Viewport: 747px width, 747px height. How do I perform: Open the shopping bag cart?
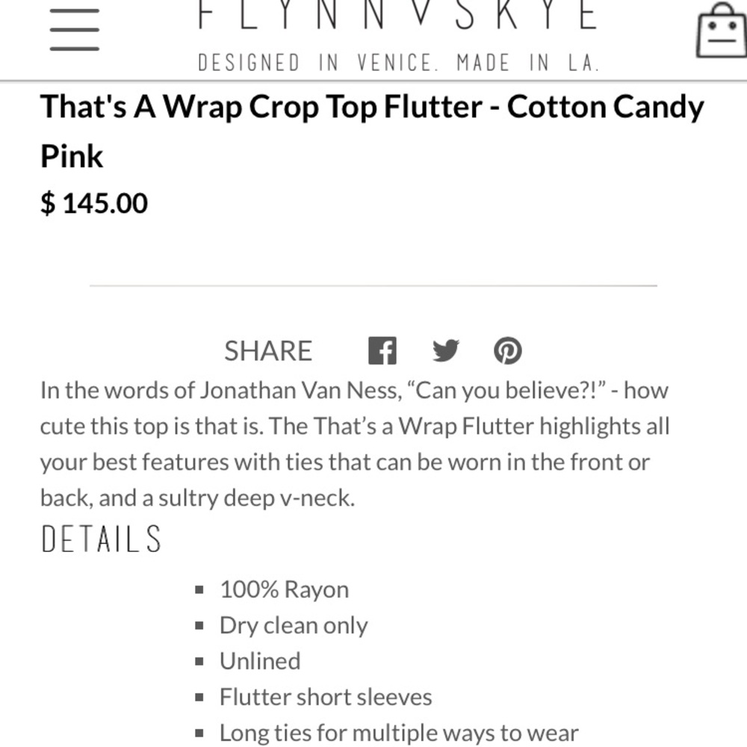(722, 30)
